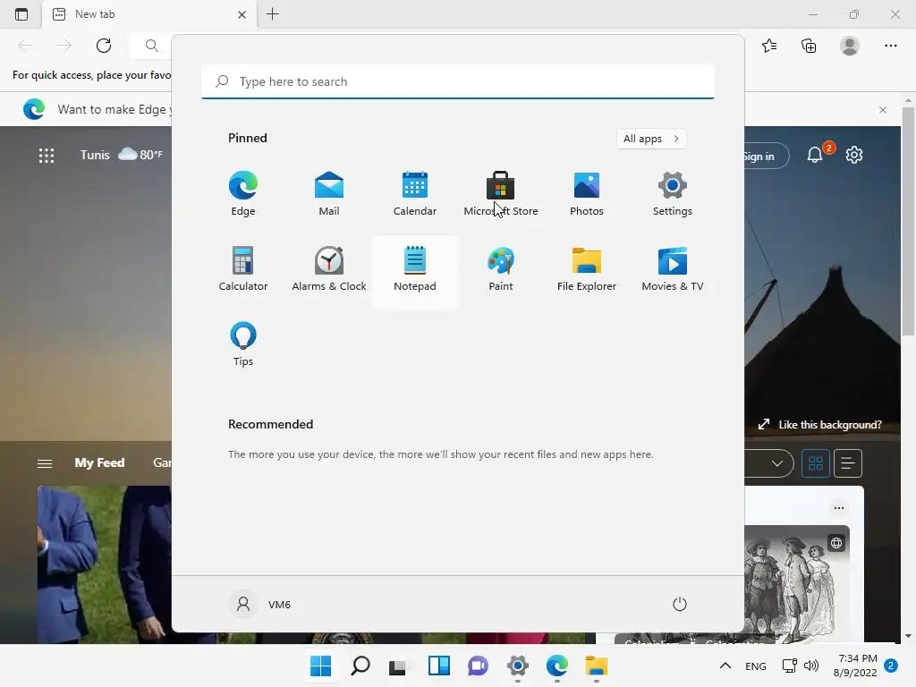Click Like this background link
Screen dimensions: 916x687
point(820,425)
